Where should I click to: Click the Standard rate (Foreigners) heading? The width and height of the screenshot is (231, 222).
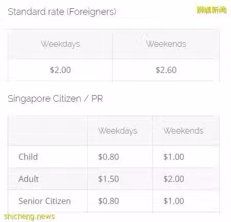coord(62,12)
